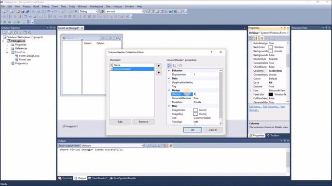The image size is (332, 186).
Task: Click the Undo icon in the toolbar
Action: [x=48, y=11]
